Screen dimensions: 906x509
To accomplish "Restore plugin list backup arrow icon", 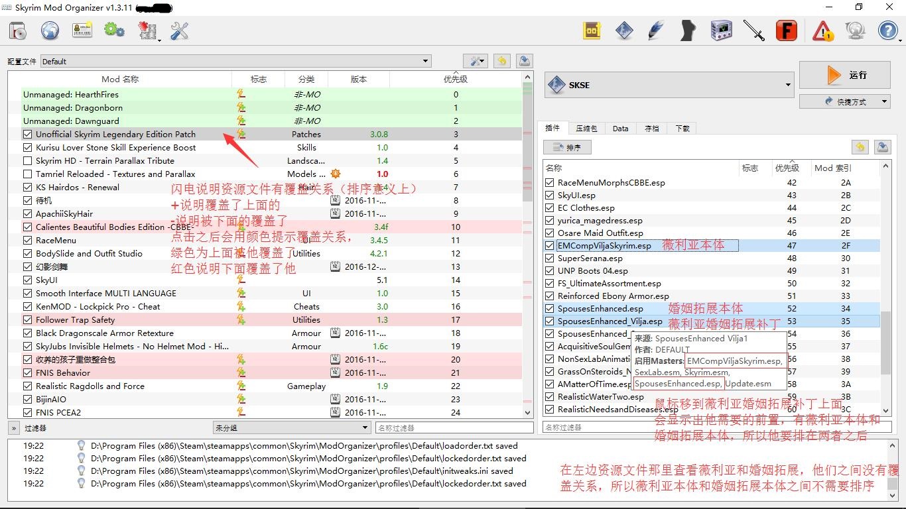I will (x=860, y=147).
